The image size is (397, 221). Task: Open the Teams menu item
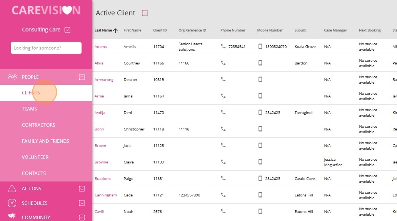(x=29, y=109)
